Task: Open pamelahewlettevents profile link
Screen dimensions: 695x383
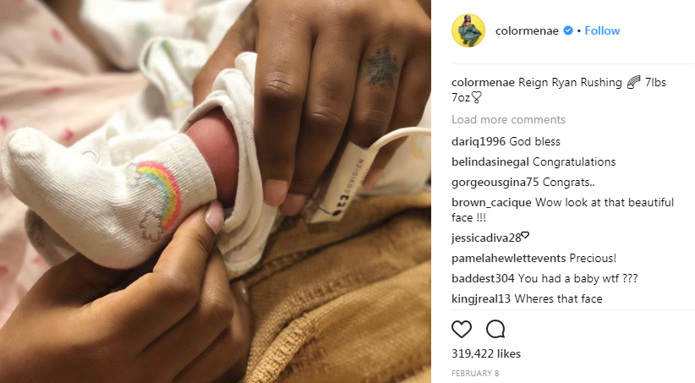Action: (509, 259)
